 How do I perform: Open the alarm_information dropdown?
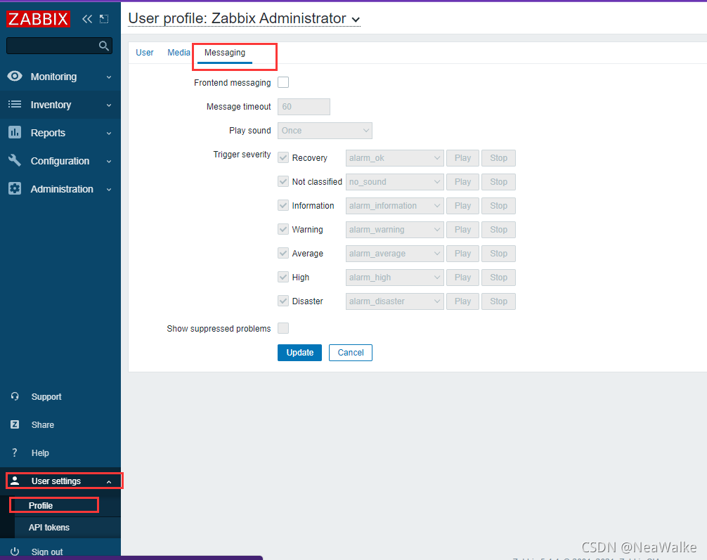[x=394, y=206]
